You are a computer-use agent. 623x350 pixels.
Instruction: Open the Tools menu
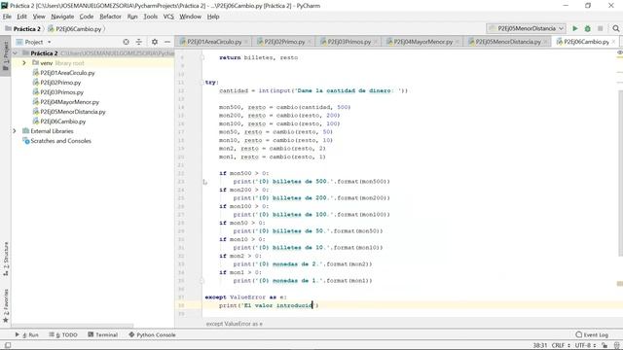(x=150, y=17)
